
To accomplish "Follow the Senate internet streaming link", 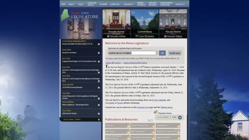I will click(x=111, y=103).
